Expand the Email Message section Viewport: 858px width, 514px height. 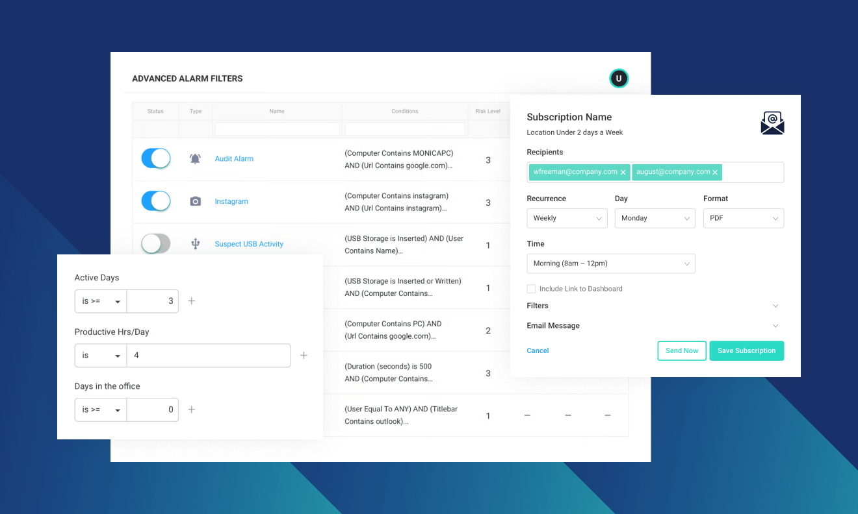[x=775, y=326]
